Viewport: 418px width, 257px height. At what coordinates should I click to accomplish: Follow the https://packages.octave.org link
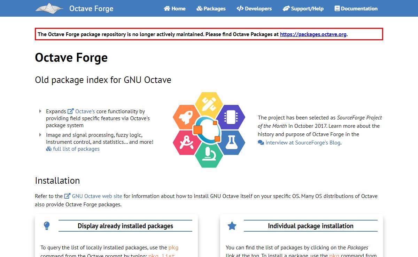coord(313,34)
